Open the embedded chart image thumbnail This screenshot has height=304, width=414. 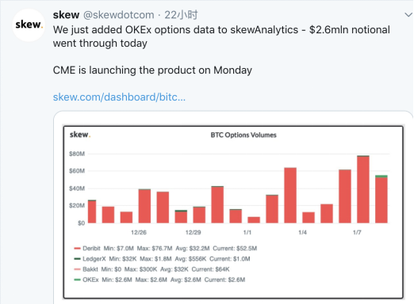click(233, 212)
